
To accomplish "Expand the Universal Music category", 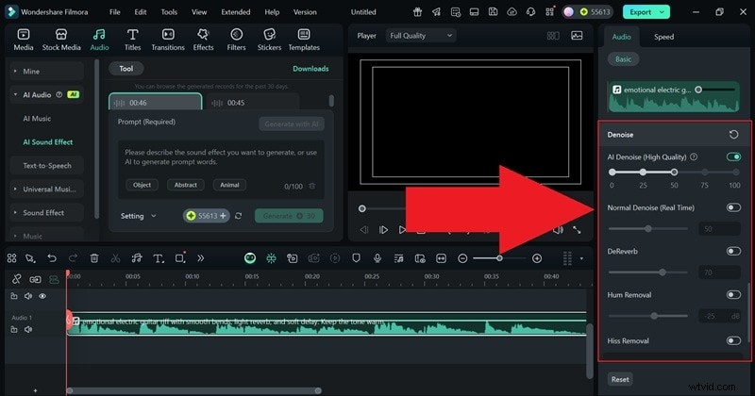I will pyautogui.click(x=53, y=190).
